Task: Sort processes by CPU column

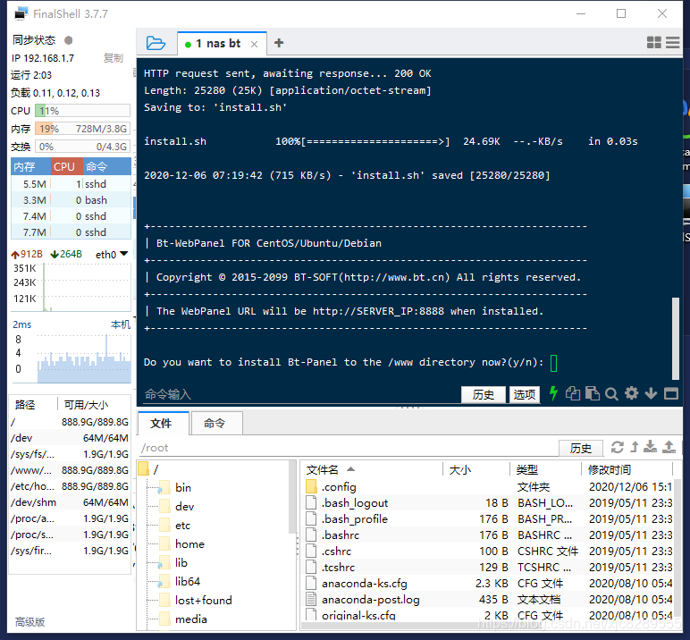Action: coord(66,167)
